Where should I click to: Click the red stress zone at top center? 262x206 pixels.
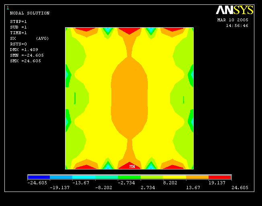[129, 31]
